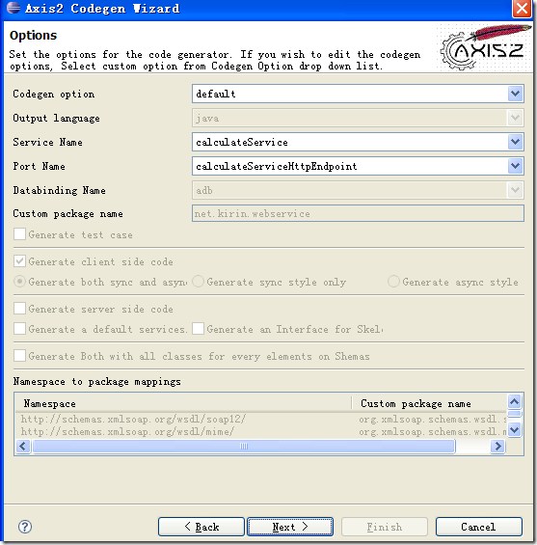Image resolution: width=537 pixels, height=545 pixels.
Task: Click the Custom package name column header
Action: (429, 403)
